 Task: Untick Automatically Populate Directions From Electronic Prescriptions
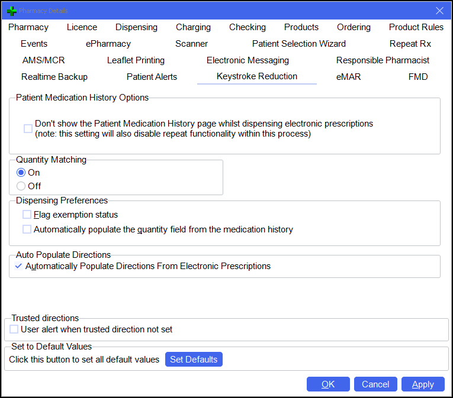(x=20, y=266)
